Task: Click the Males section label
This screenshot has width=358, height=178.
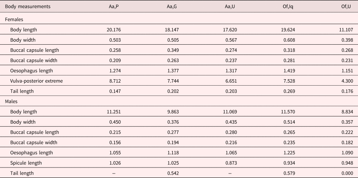Action: click(11, 101)
